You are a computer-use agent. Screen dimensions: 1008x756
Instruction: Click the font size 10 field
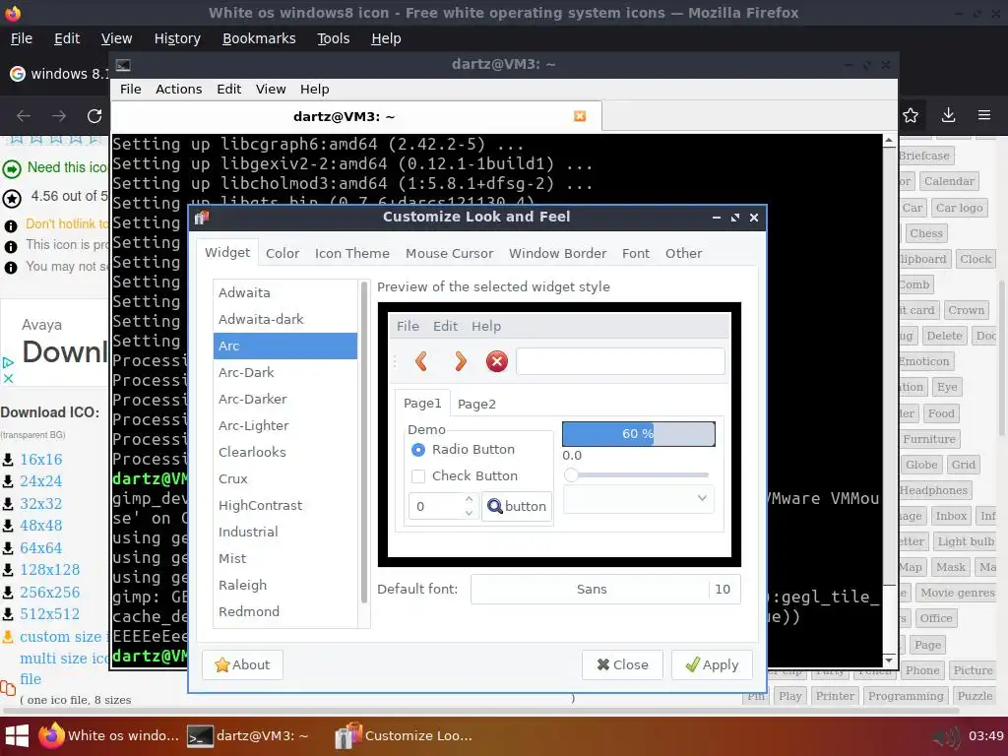click(x=724, y=589)
